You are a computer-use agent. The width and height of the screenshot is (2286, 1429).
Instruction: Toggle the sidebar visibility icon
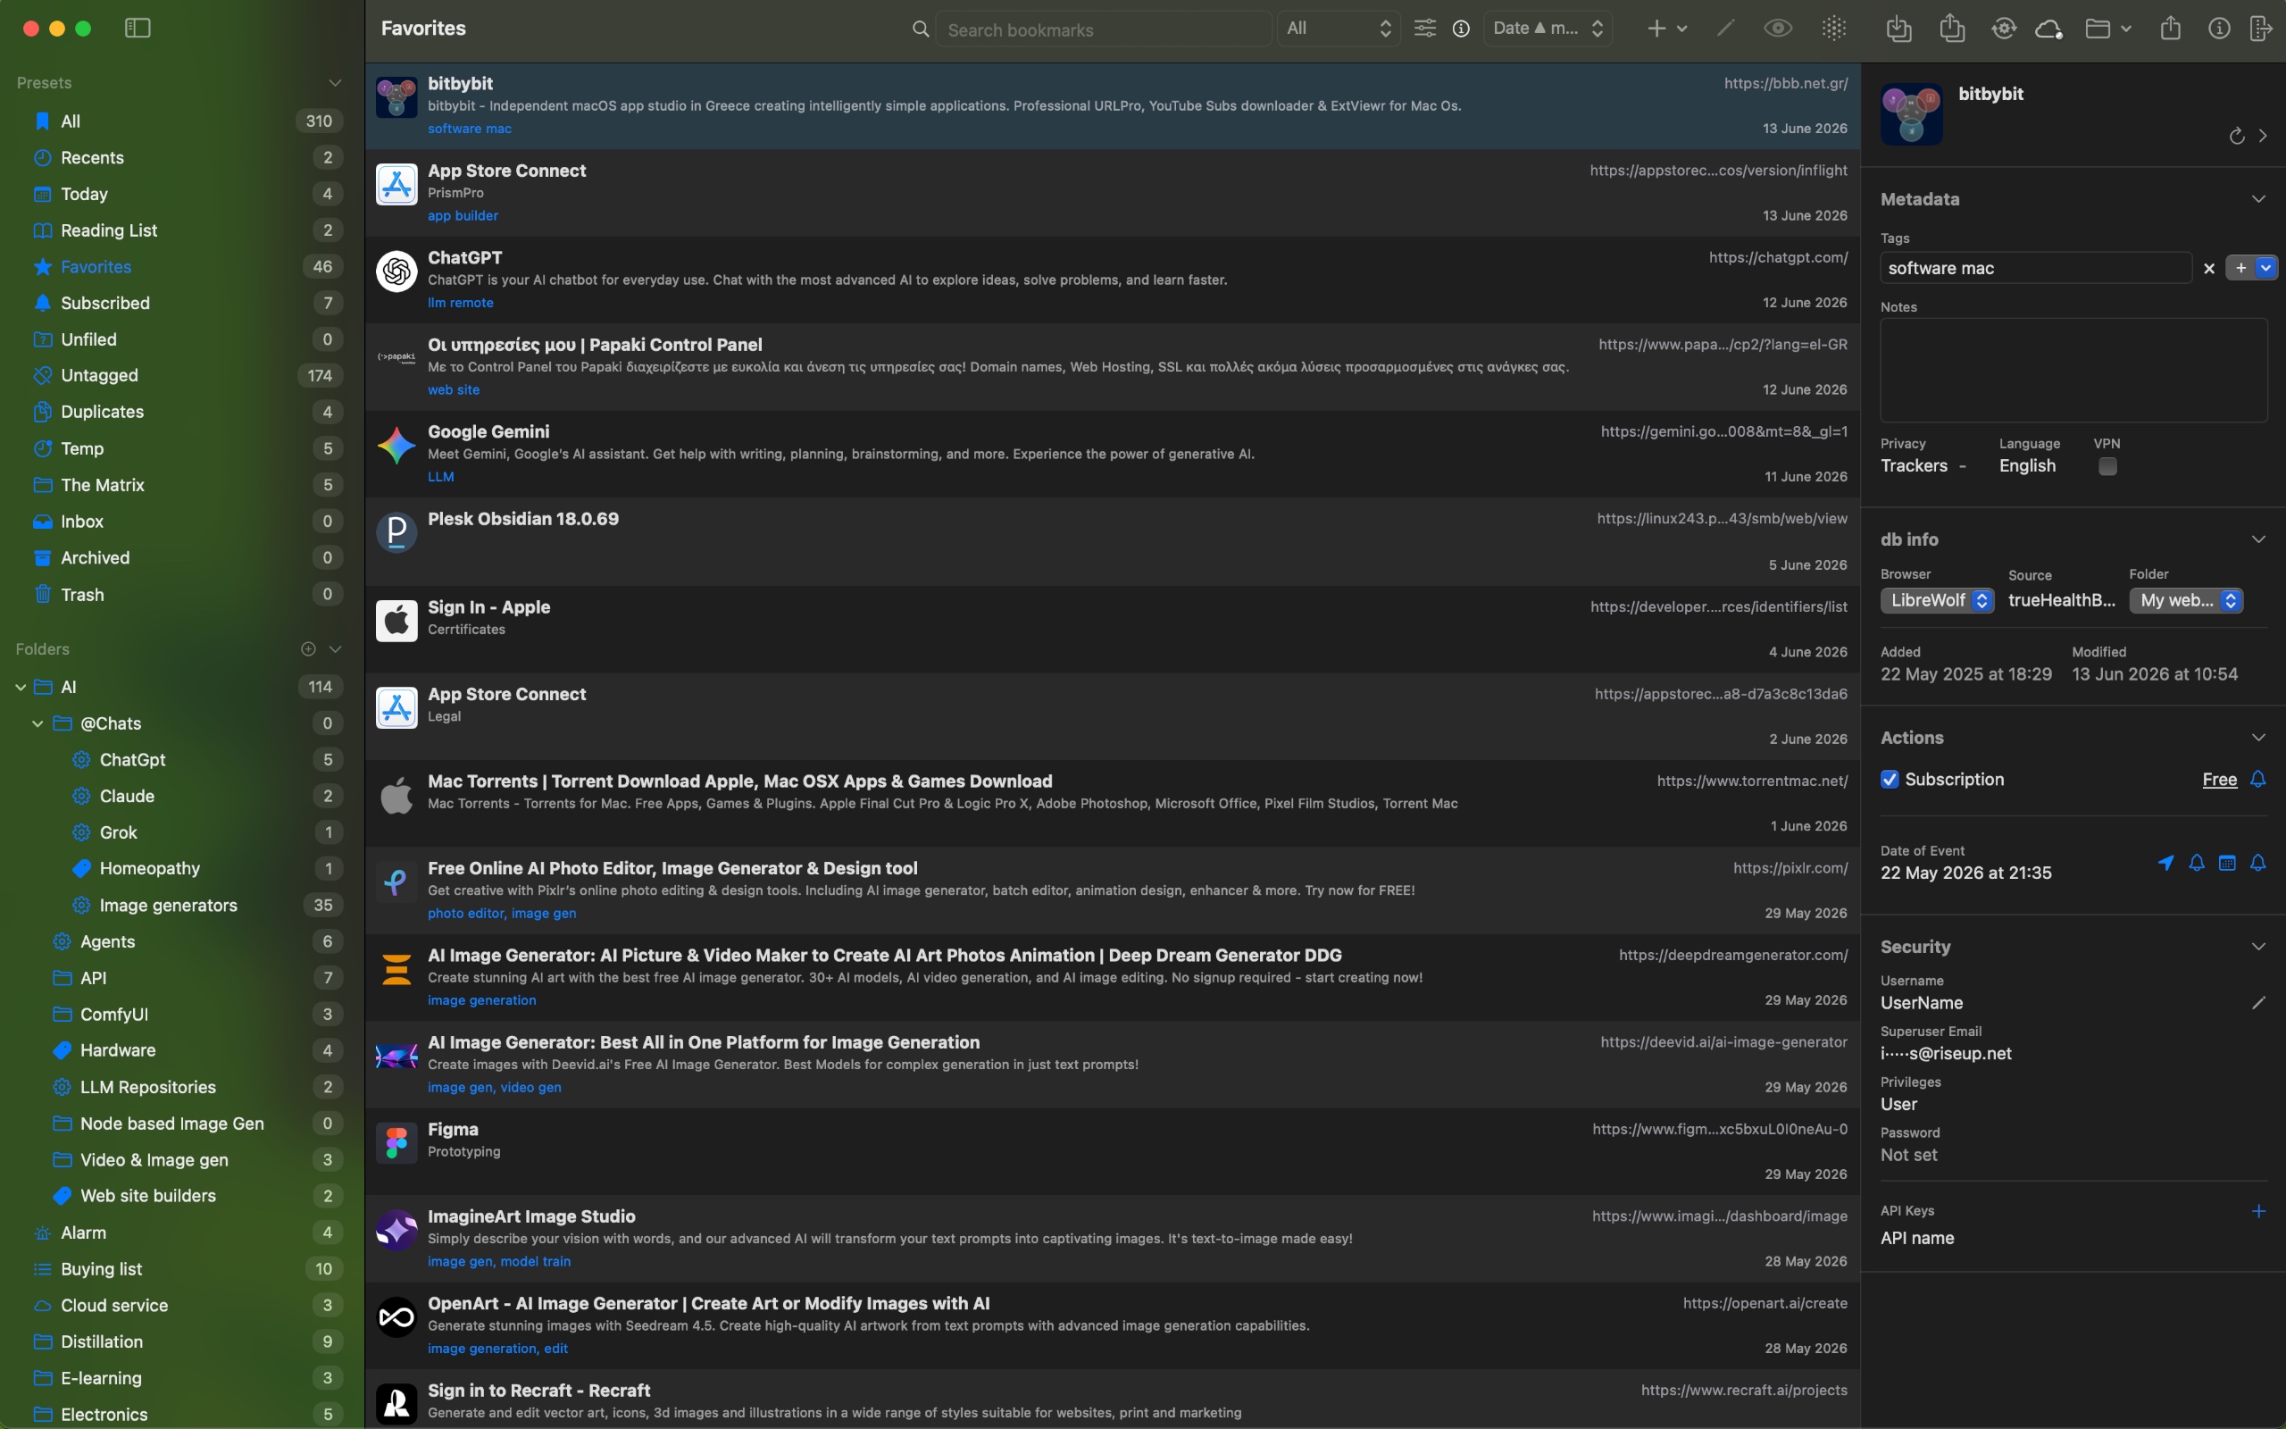point(138,29)
